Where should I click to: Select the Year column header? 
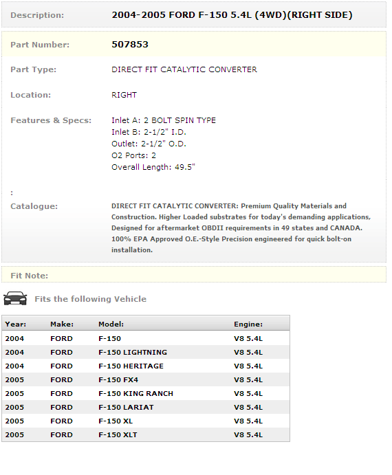coord(15,324)
